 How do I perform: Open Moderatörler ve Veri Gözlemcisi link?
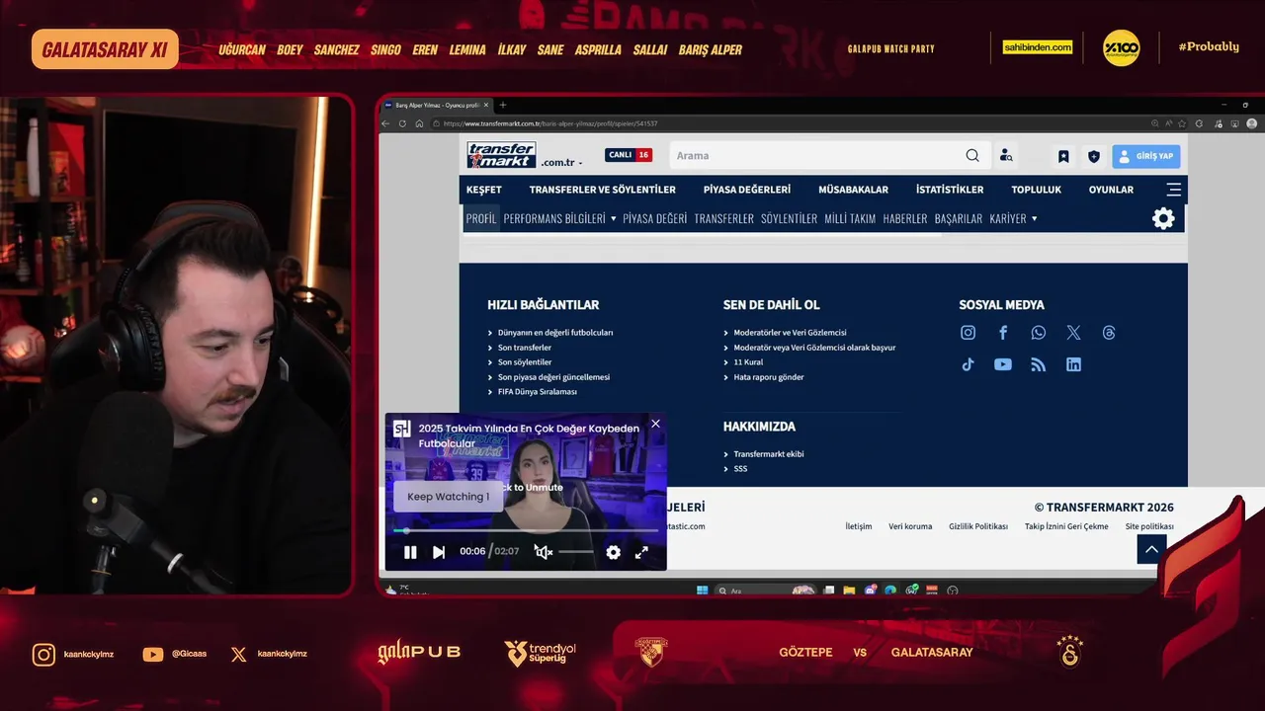[x=790, y=333]
